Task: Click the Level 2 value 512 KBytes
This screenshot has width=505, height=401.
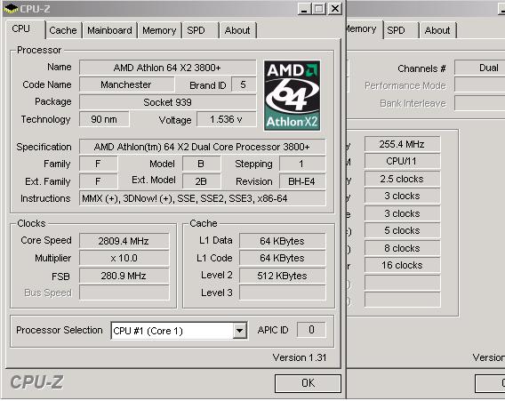Action: point(283,276)
